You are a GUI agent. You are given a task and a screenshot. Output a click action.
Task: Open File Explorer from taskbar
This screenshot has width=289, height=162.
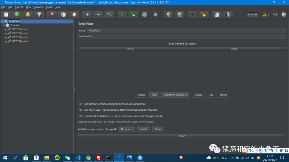[47, 158]
